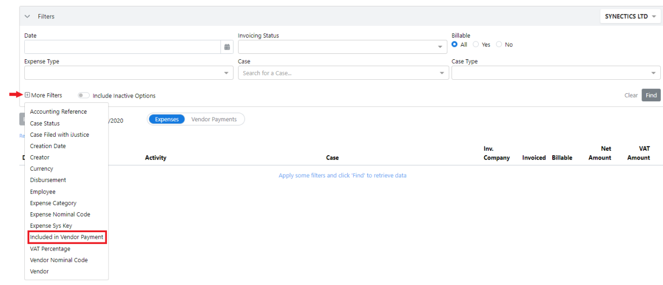Viewport: 663px width, 285px height.
Task: Click the Clear filters link
Action: tap(631, 95)
